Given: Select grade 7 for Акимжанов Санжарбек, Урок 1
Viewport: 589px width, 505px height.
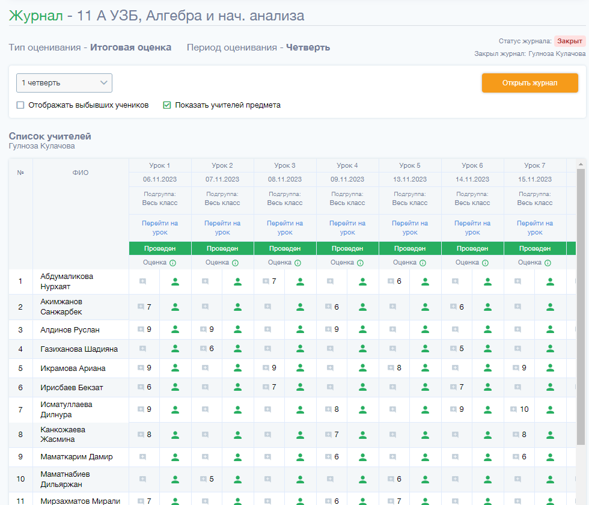Looking at the screenshot, I should tap(149, 307).
